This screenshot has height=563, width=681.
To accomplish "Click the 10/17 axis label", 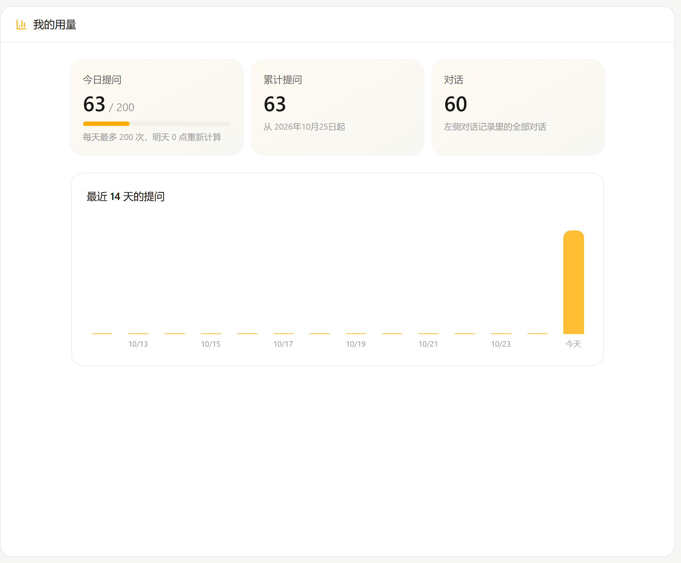I will [x=283, y=344].
